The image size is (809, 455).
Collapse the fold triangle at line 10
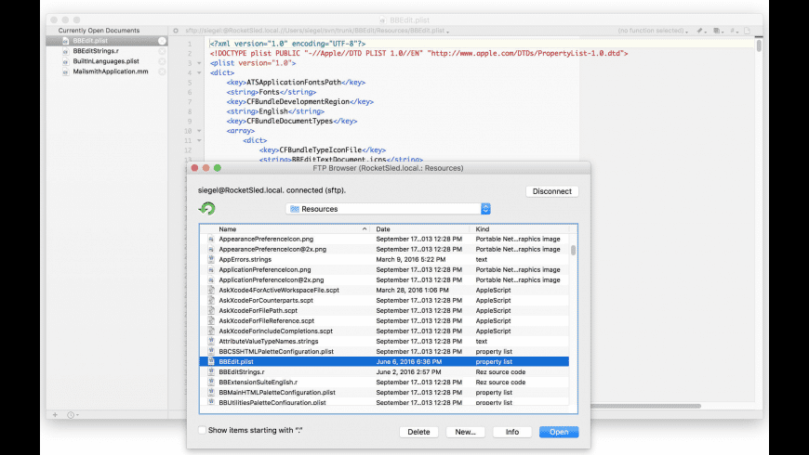199,131
